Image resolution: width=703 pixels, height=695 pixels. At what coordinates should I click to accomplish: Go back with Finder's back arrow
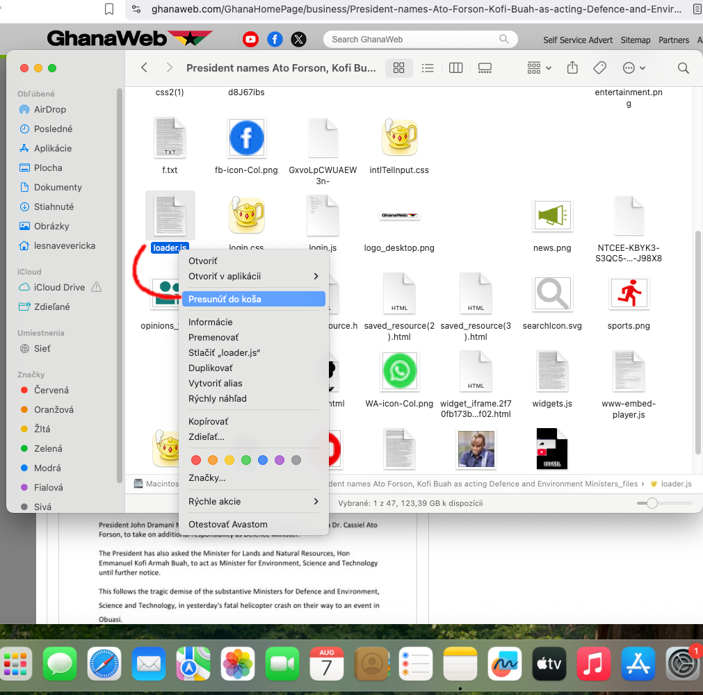144,68
